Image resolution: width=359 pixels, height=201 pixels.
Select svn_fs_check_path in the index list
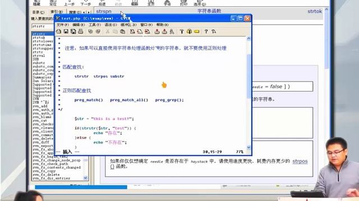(x=50, y=164)
